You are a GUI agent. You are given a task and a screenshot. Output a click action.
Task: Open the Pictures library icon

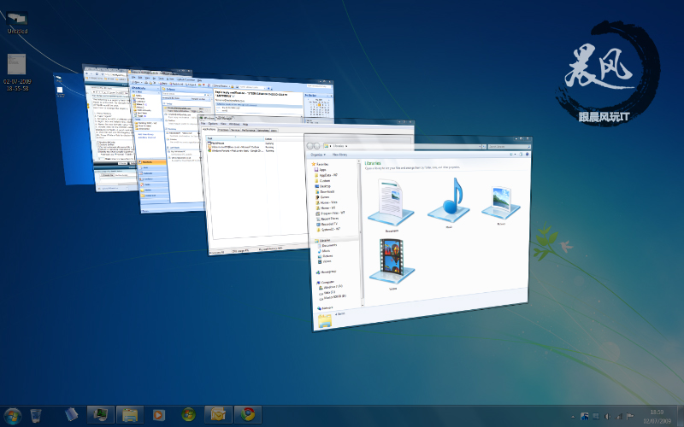click(x=501, y=202)
